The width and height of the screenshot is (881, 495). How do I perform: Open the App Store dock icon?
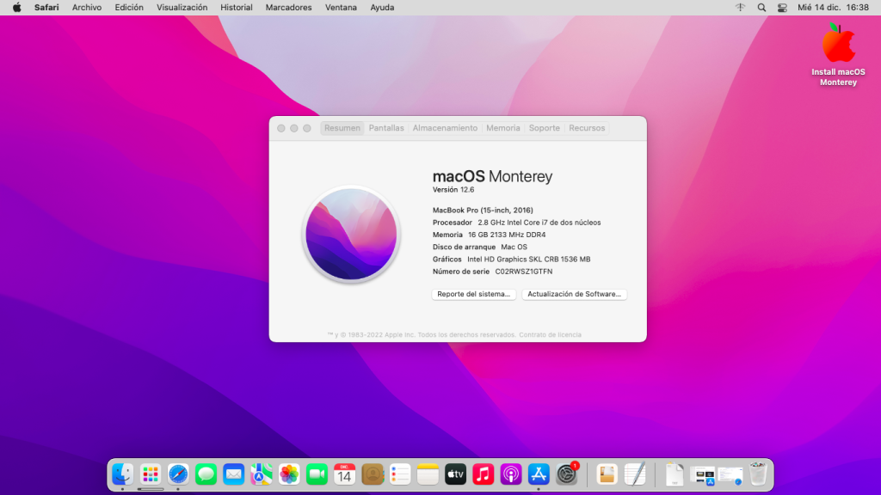(x=539, y=474)
